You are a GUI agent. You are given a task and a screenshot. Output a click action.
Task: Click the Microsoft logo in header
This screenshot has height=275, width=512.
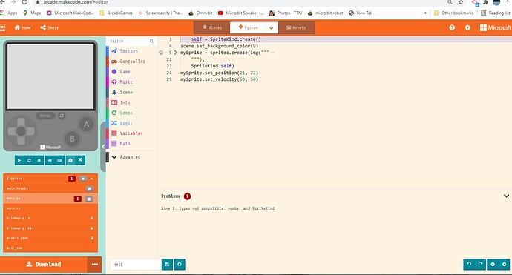(495, 27)
